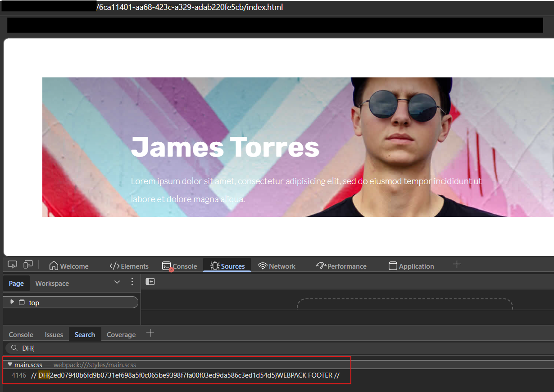Toggle device emulation icon
The image size is (554, 392).
[28, 265]
